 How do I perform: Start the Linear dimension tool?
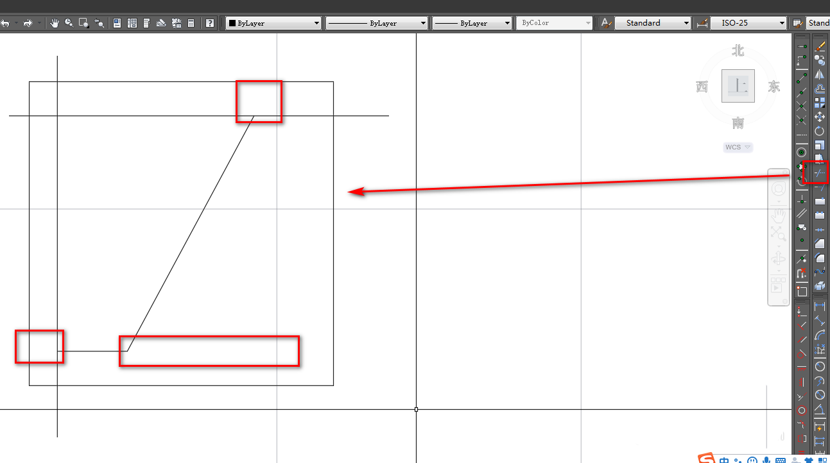[x=820, y=307]
